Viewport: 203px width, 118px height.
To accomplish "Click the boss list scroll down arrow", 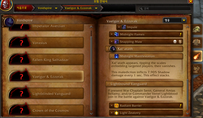I will click(x=91, y=114).
